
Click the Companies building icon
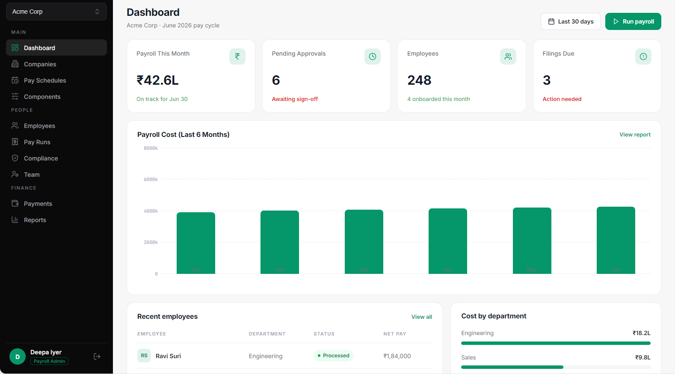point(15,64)
